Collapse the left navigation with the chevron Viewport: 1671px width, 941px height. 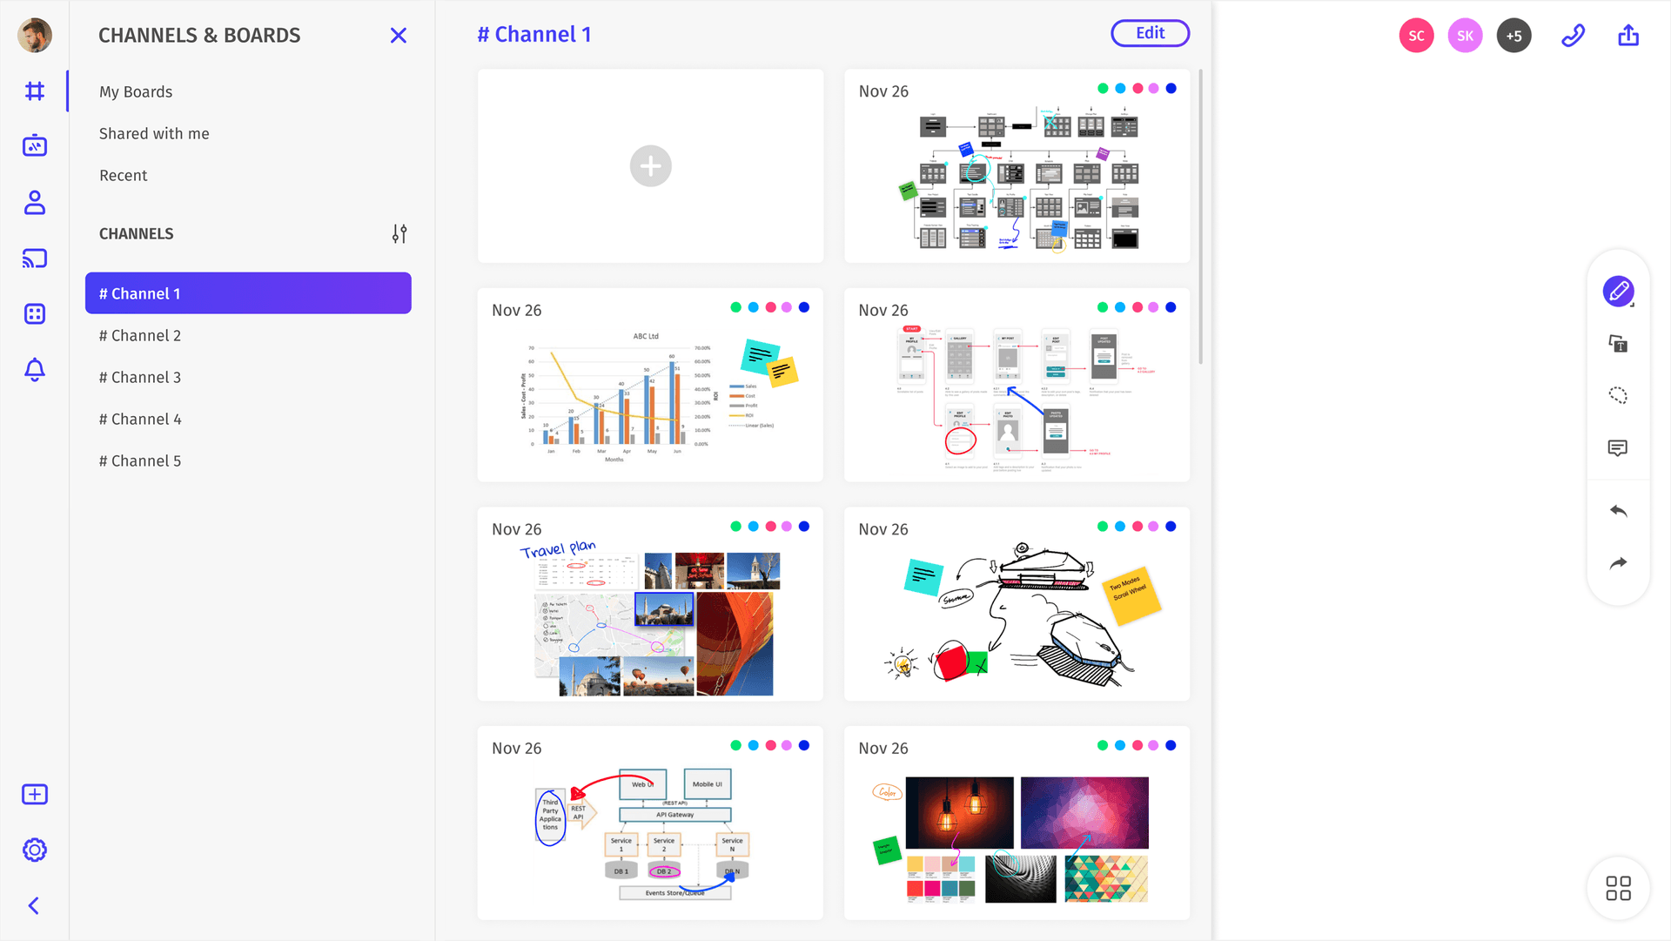[34, 906]
